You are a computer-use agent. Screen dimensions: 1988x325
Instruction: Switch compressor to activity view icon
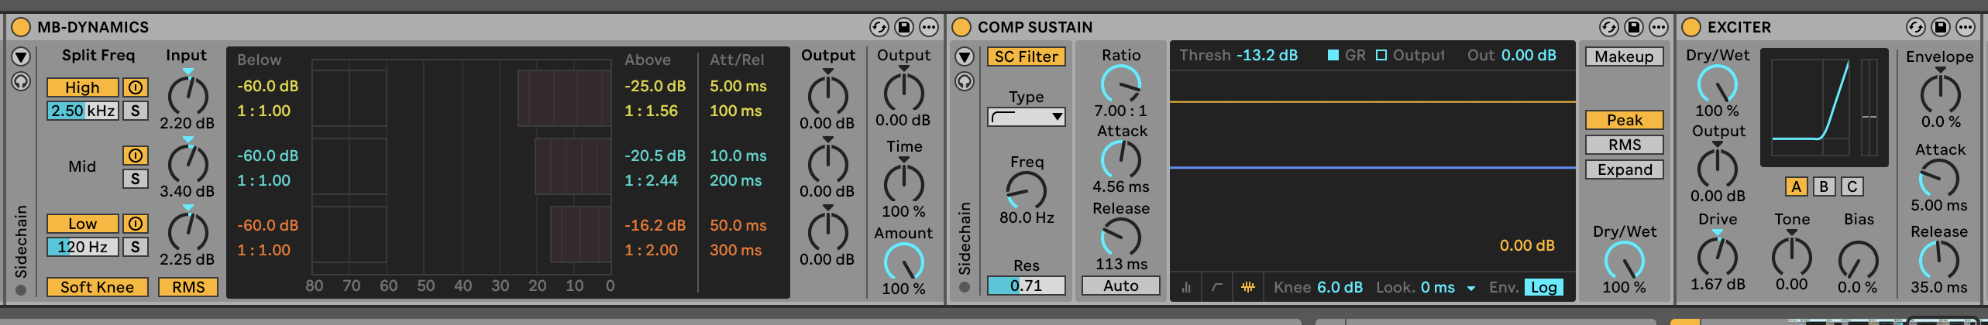1248,287
